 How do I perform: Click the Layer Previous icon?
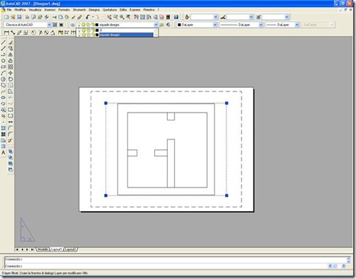point(168,25)
